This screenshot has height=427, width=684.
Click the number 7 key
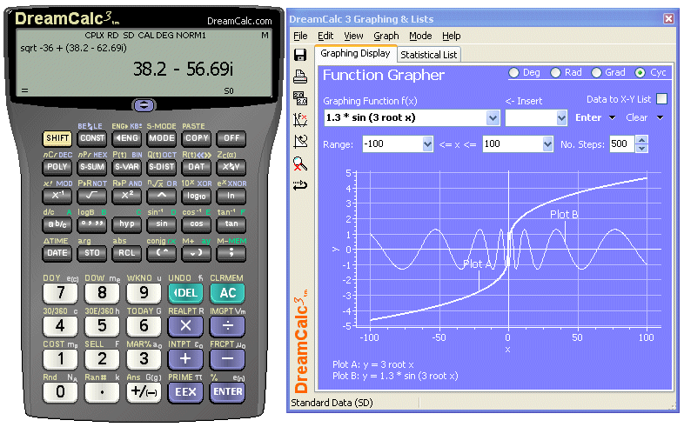(60, 293)
